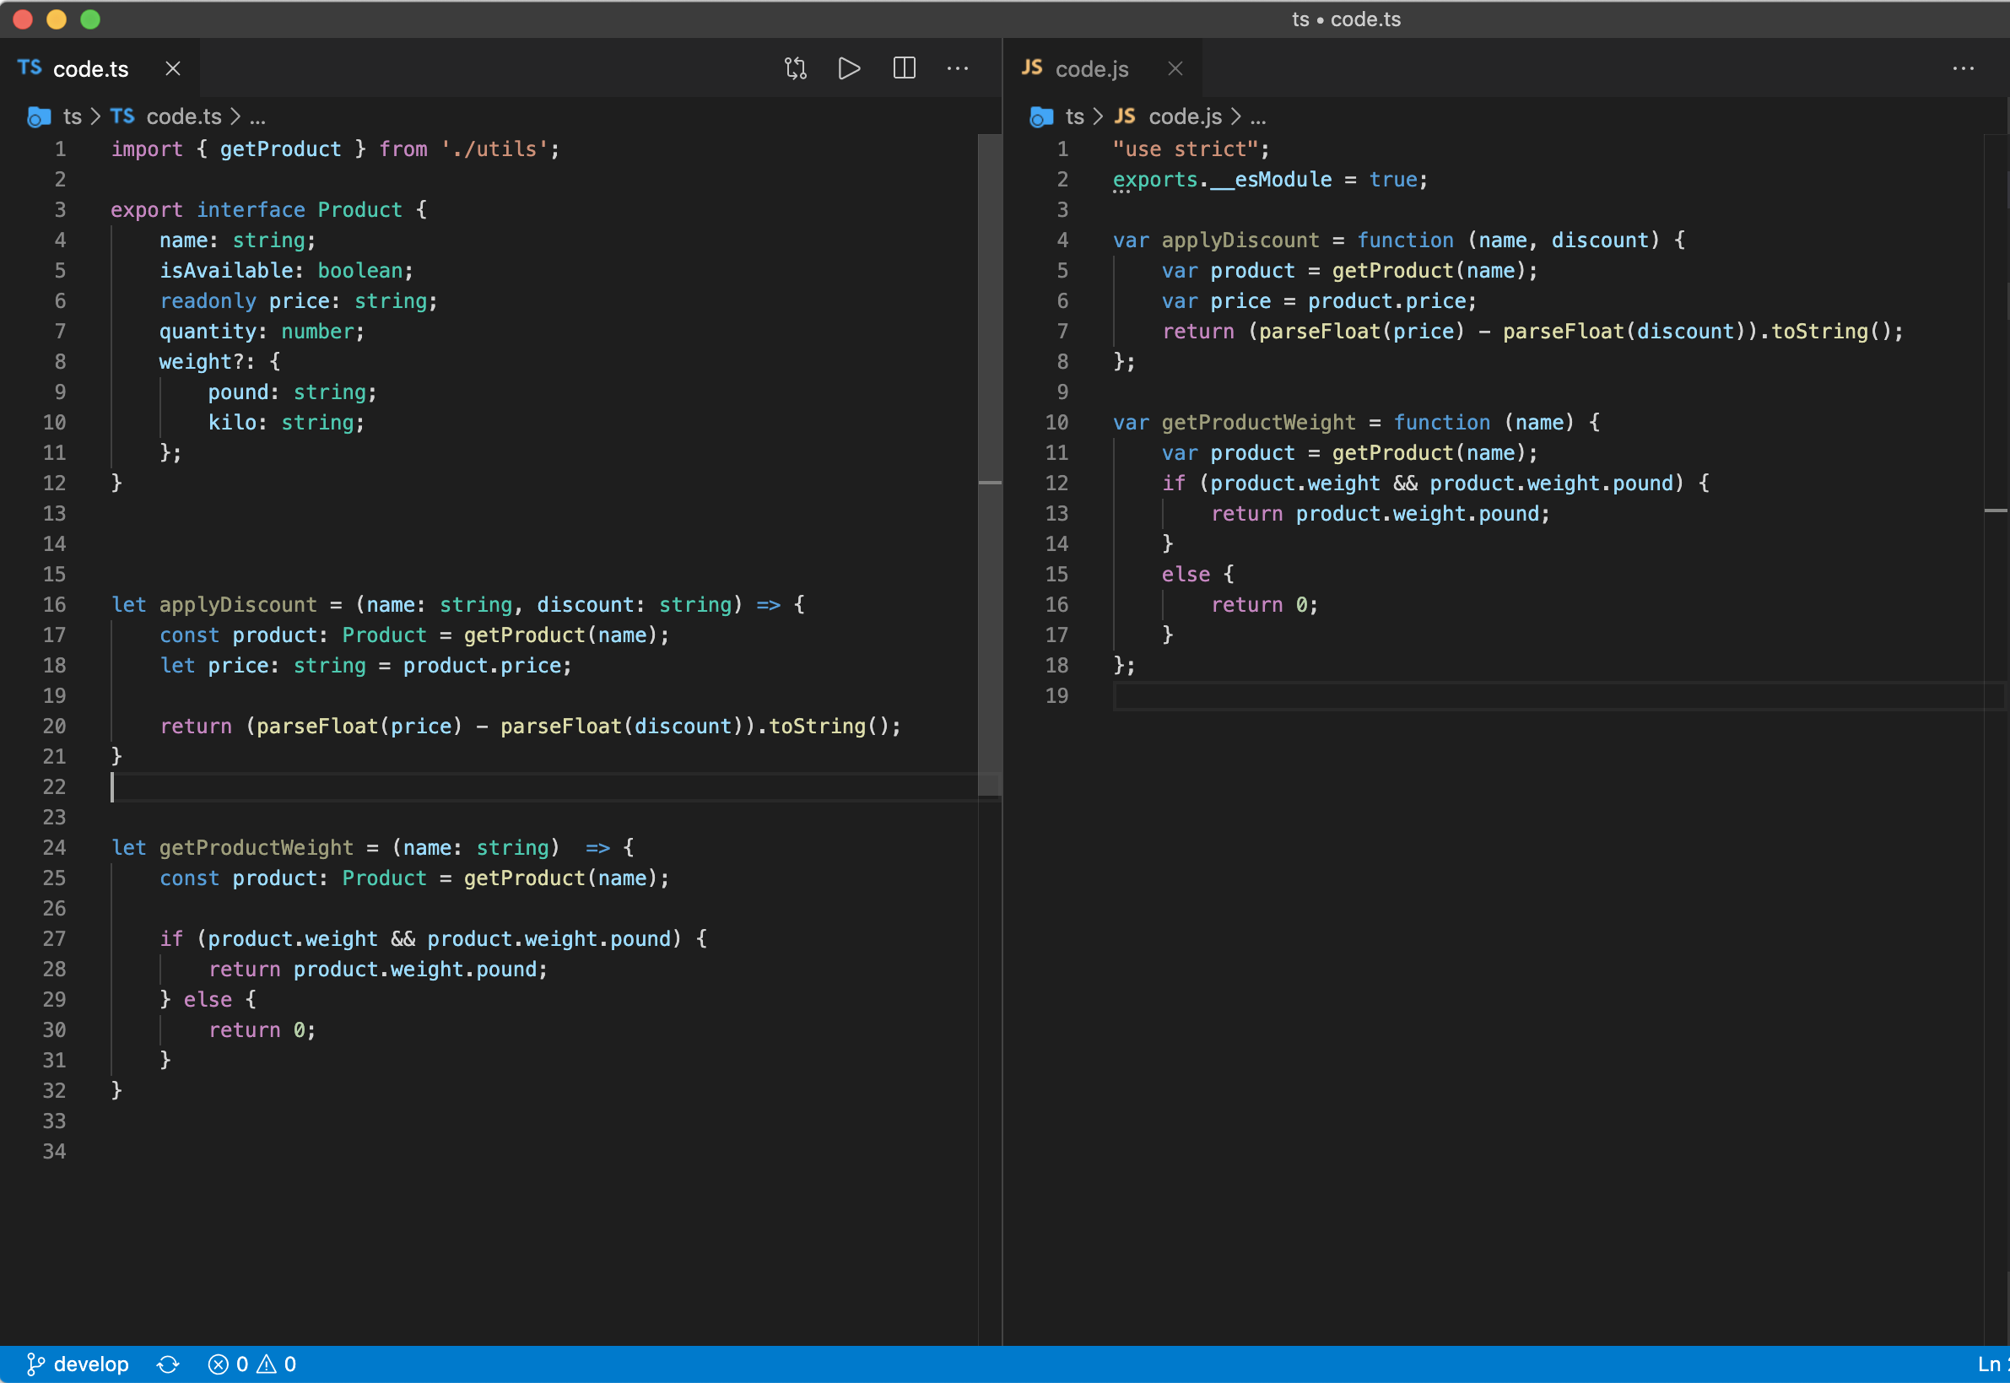Switch to the code.js tab

1102,68
